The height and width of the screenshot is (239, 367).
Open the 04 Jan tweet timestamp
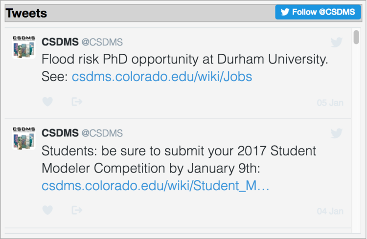(330, 211)
